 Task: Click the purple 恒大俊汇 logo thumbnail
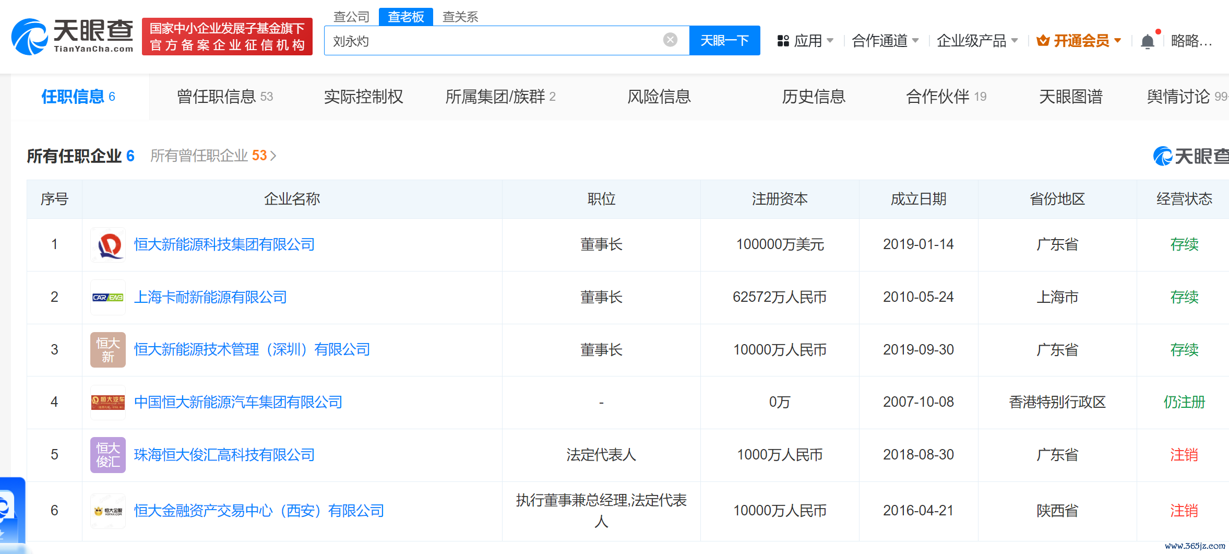tap(108, 455)
